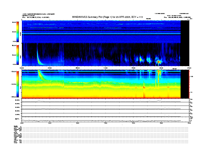Select the 20:00 tick below RAD1 panel
The image size is (204, 158).
(x=161, y=68)
